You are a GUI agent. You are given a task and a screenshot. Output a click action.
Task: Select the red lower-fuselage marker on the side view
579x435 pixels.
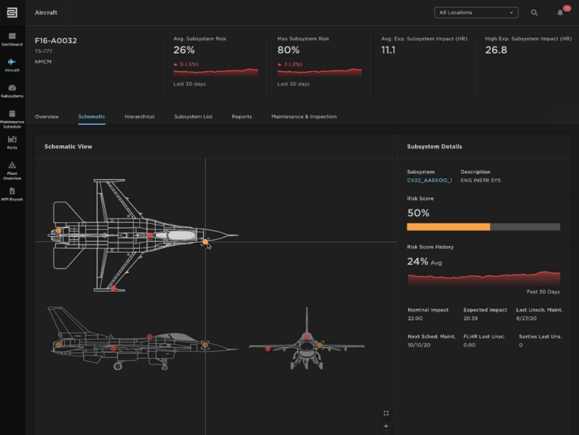click(x=113, y=349)
